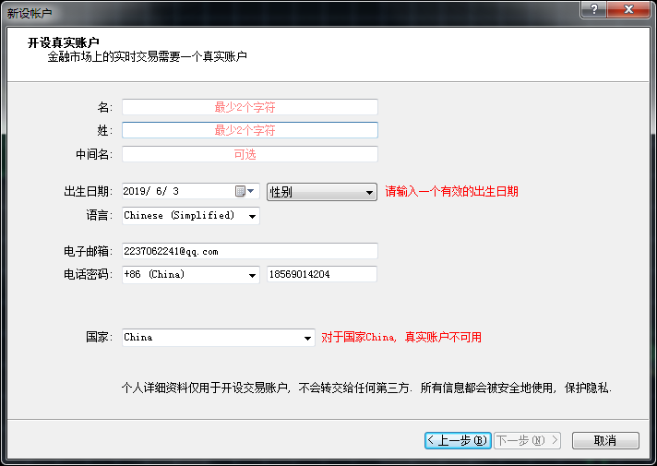Click the 名 (first name) input field
The width and height of the screenshot is (657, 466).
pos(250,107)
